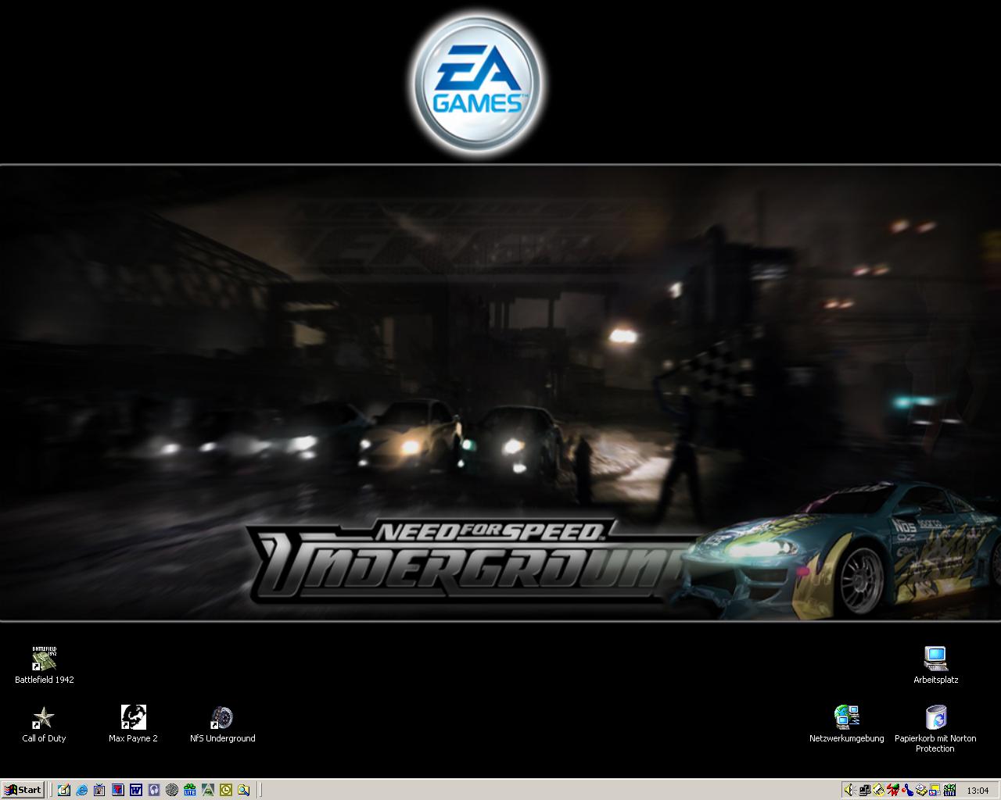Open the Battlefield 1942 desktop shortcut
Screen dimensions: 1001x800
(x=44, y=660)
